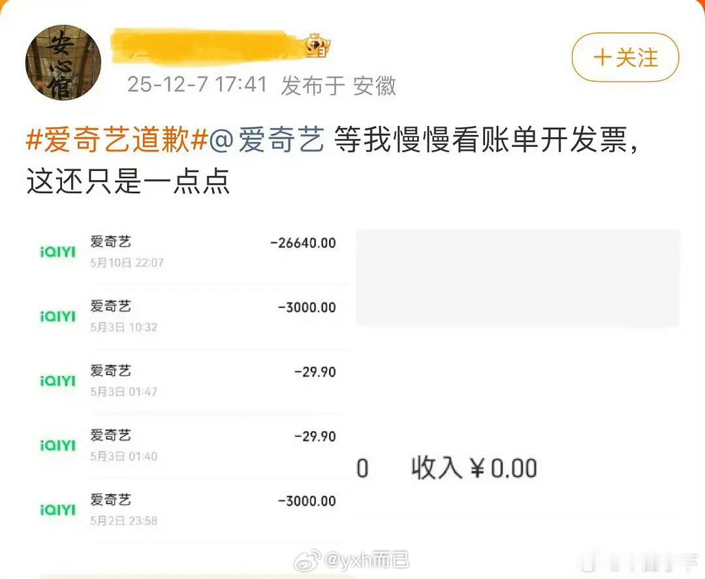Click iQIYI logo of 5月3日 01:40 entry
Image resolution: width=705 pixels, height=579 pixels.
(58, 445)
